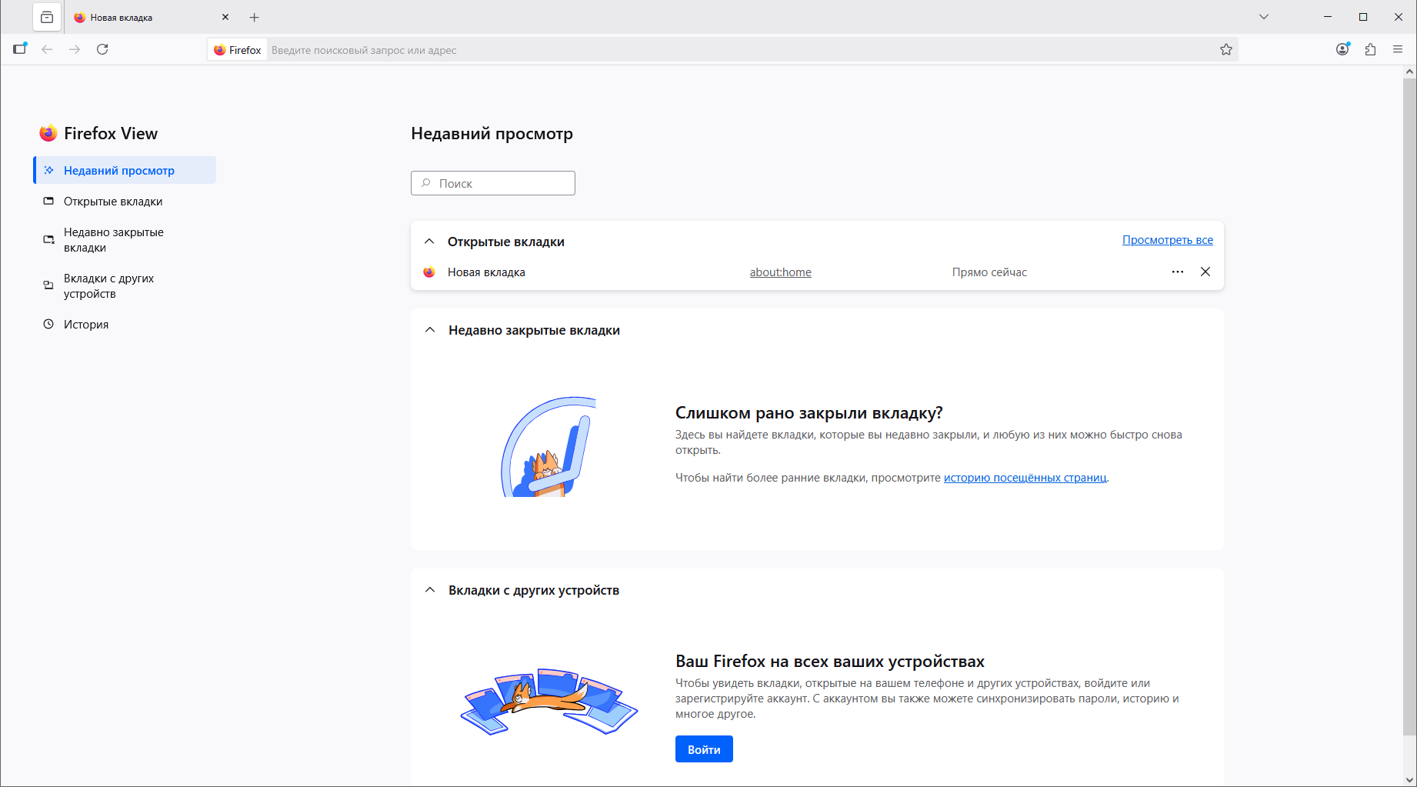Click the magnifier icon in Поиск field

(426, 183)
